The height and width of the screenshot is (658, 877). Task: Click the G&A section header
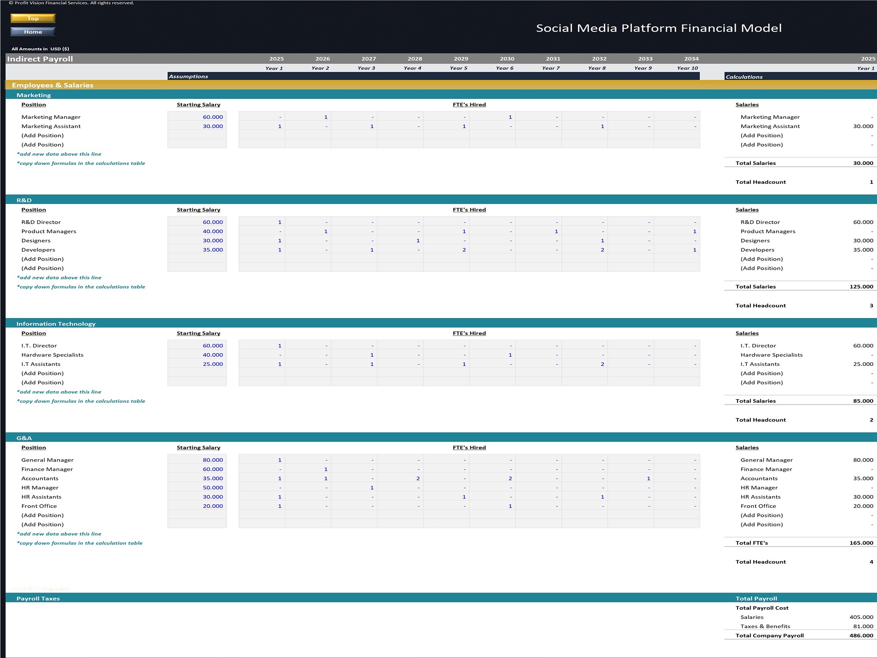441,438
